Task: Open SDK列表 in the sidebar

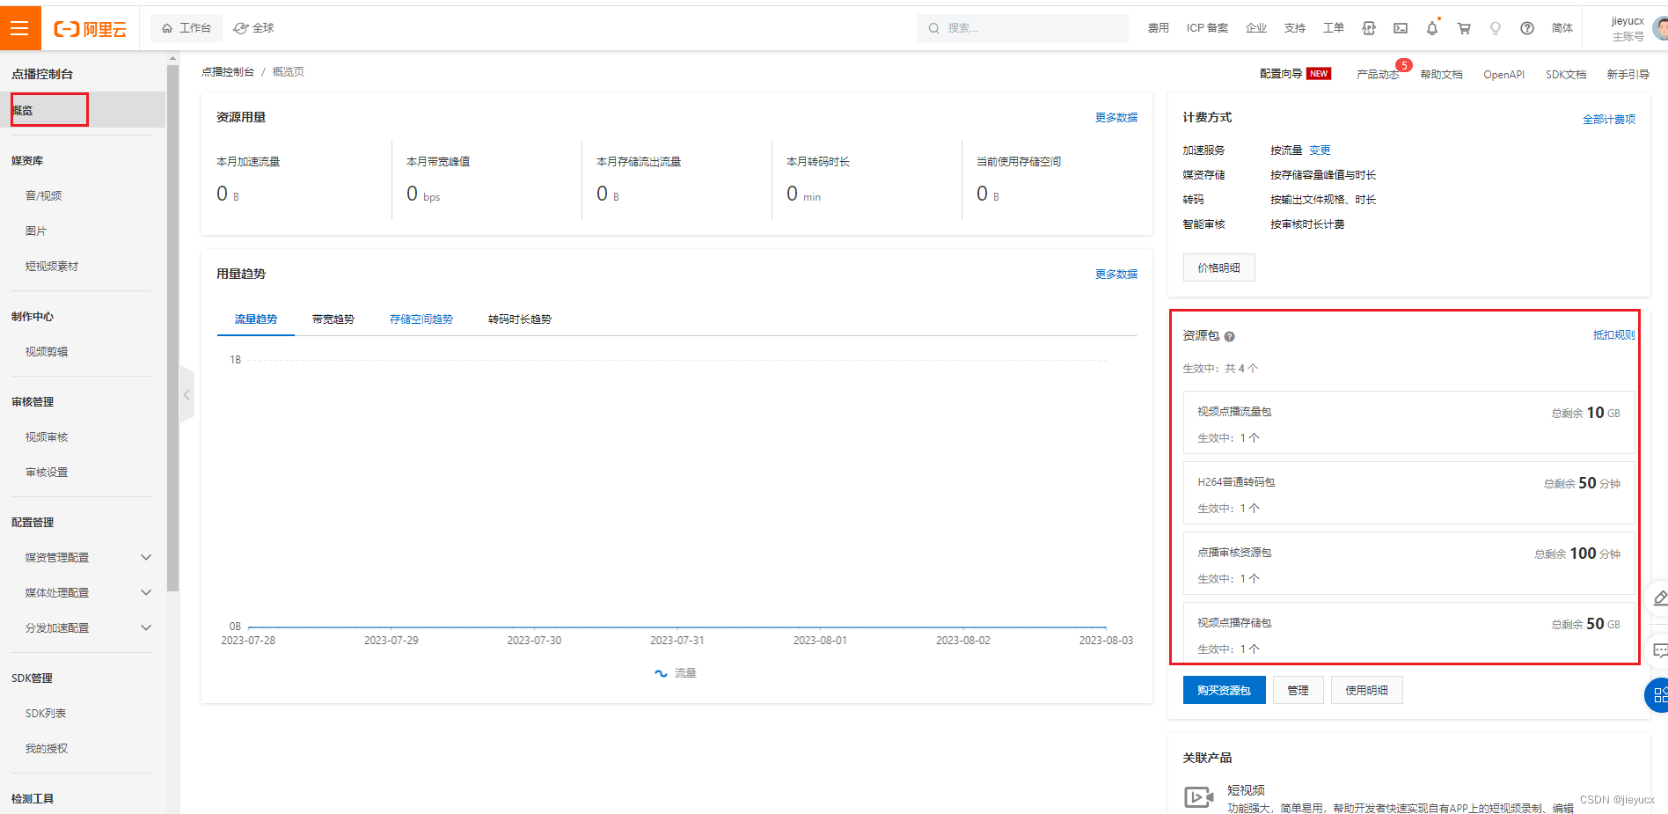Action: click(x=46, y=713)
